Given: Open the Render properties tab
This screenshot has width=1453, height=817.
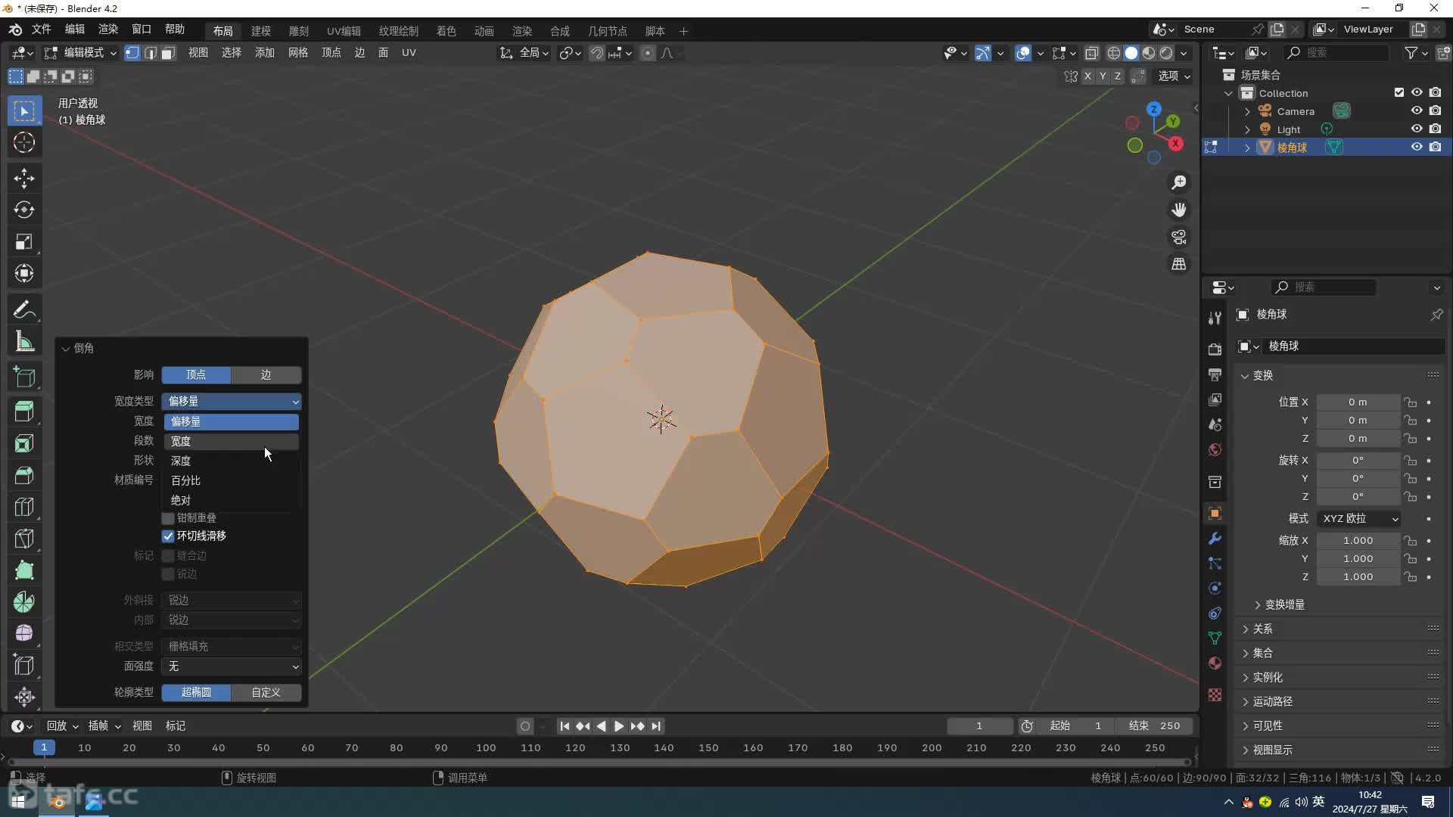Looking at the screenshot, I should (x=1215, y=349).
